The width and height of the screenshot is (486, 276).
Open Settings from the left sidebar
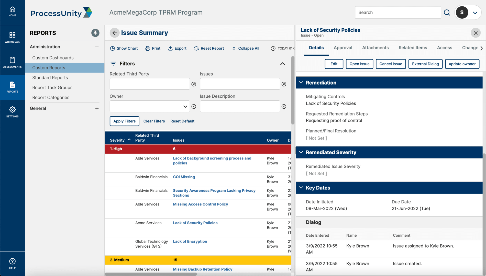(12, 112)
